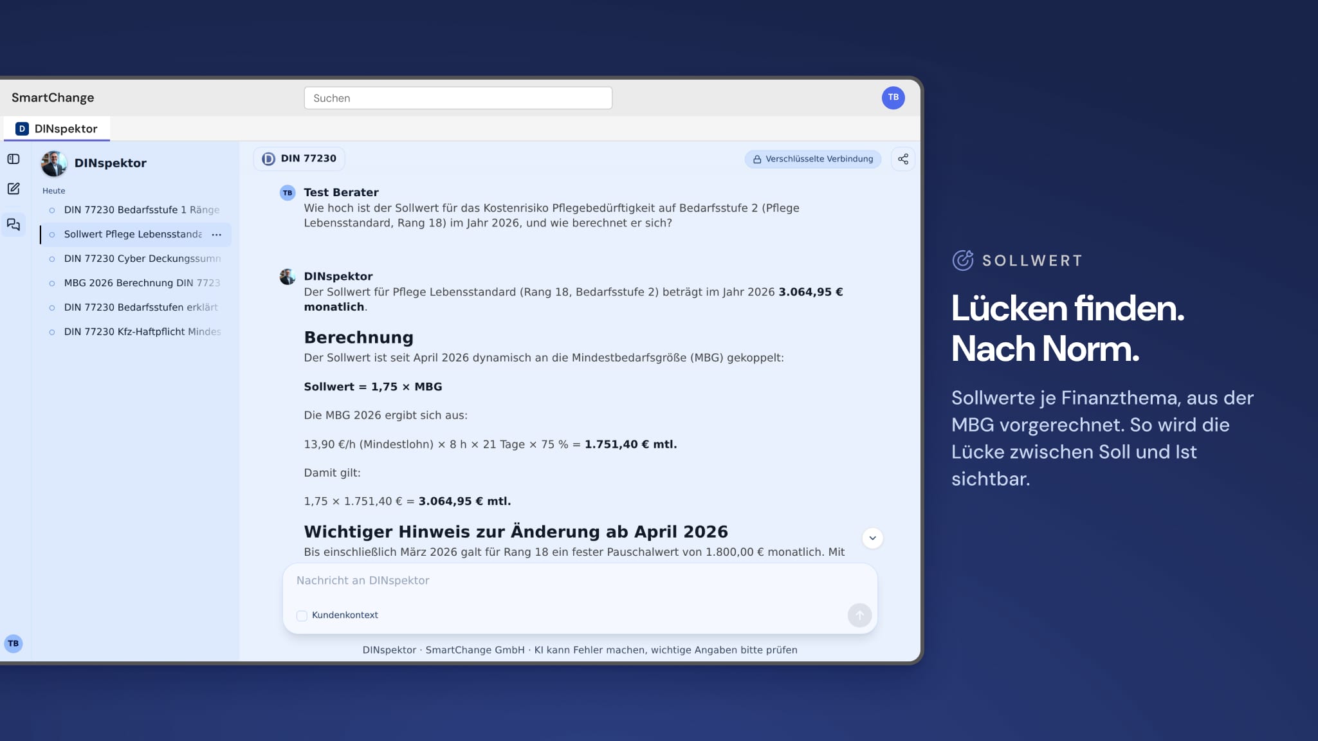Open the DINspektor profile picture in the sidebar
Screen dimensions: 1318x741
coord(54,163)
